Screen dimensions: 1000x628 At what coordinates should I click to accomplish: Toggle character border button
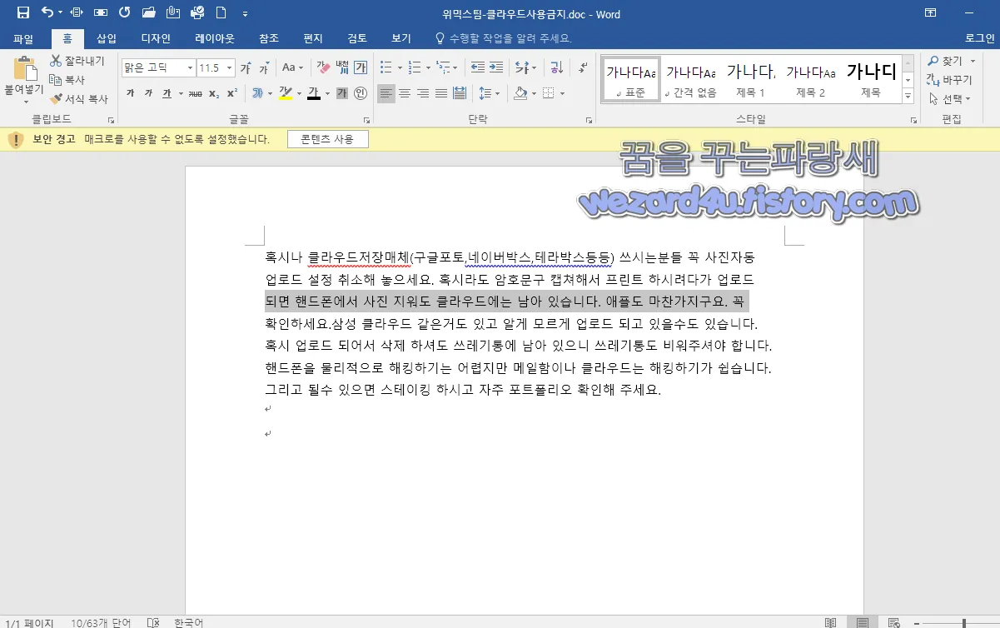click(361, 67)
